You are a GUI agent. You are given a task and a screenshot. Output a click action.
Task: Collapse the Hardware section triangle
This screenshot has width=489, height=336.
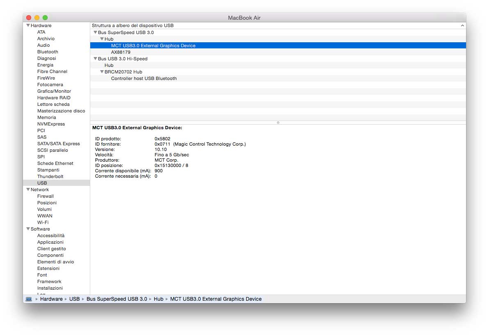(28, 25)
